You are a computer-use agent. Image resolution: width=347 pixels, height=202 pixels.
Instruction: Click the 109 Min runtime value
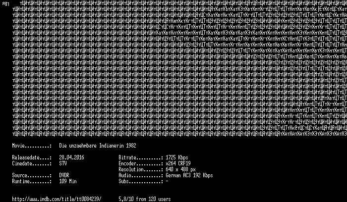(x=68, y=181)
